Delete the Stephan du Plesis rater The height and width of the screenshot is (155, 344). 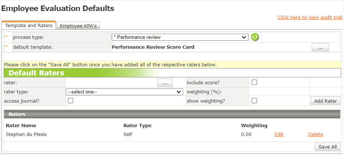click(x=315, y=134)
